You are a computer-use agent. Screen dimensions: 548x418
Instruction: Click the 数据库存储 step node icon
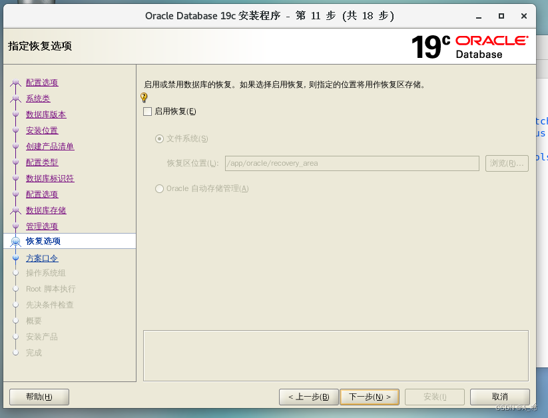click(15, 210)
